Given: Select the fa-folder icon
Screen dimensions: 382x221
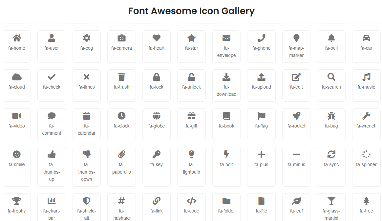Looking at the screenshot, I should [x=226, y=201].
